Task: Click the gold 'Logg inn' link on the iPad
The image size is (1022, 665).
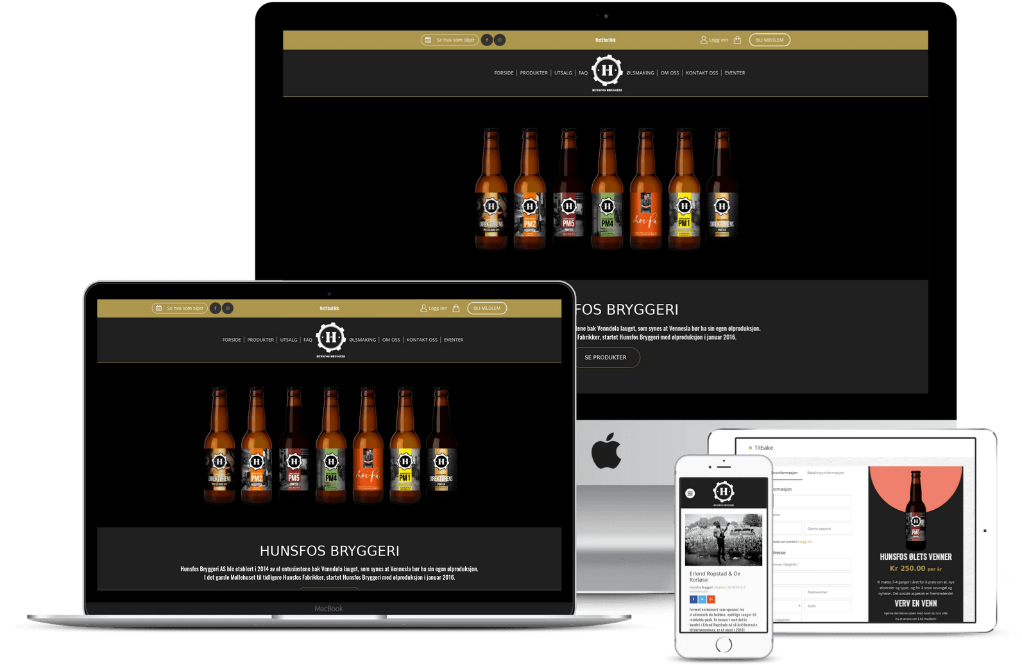Action: [x=805, y=542]
